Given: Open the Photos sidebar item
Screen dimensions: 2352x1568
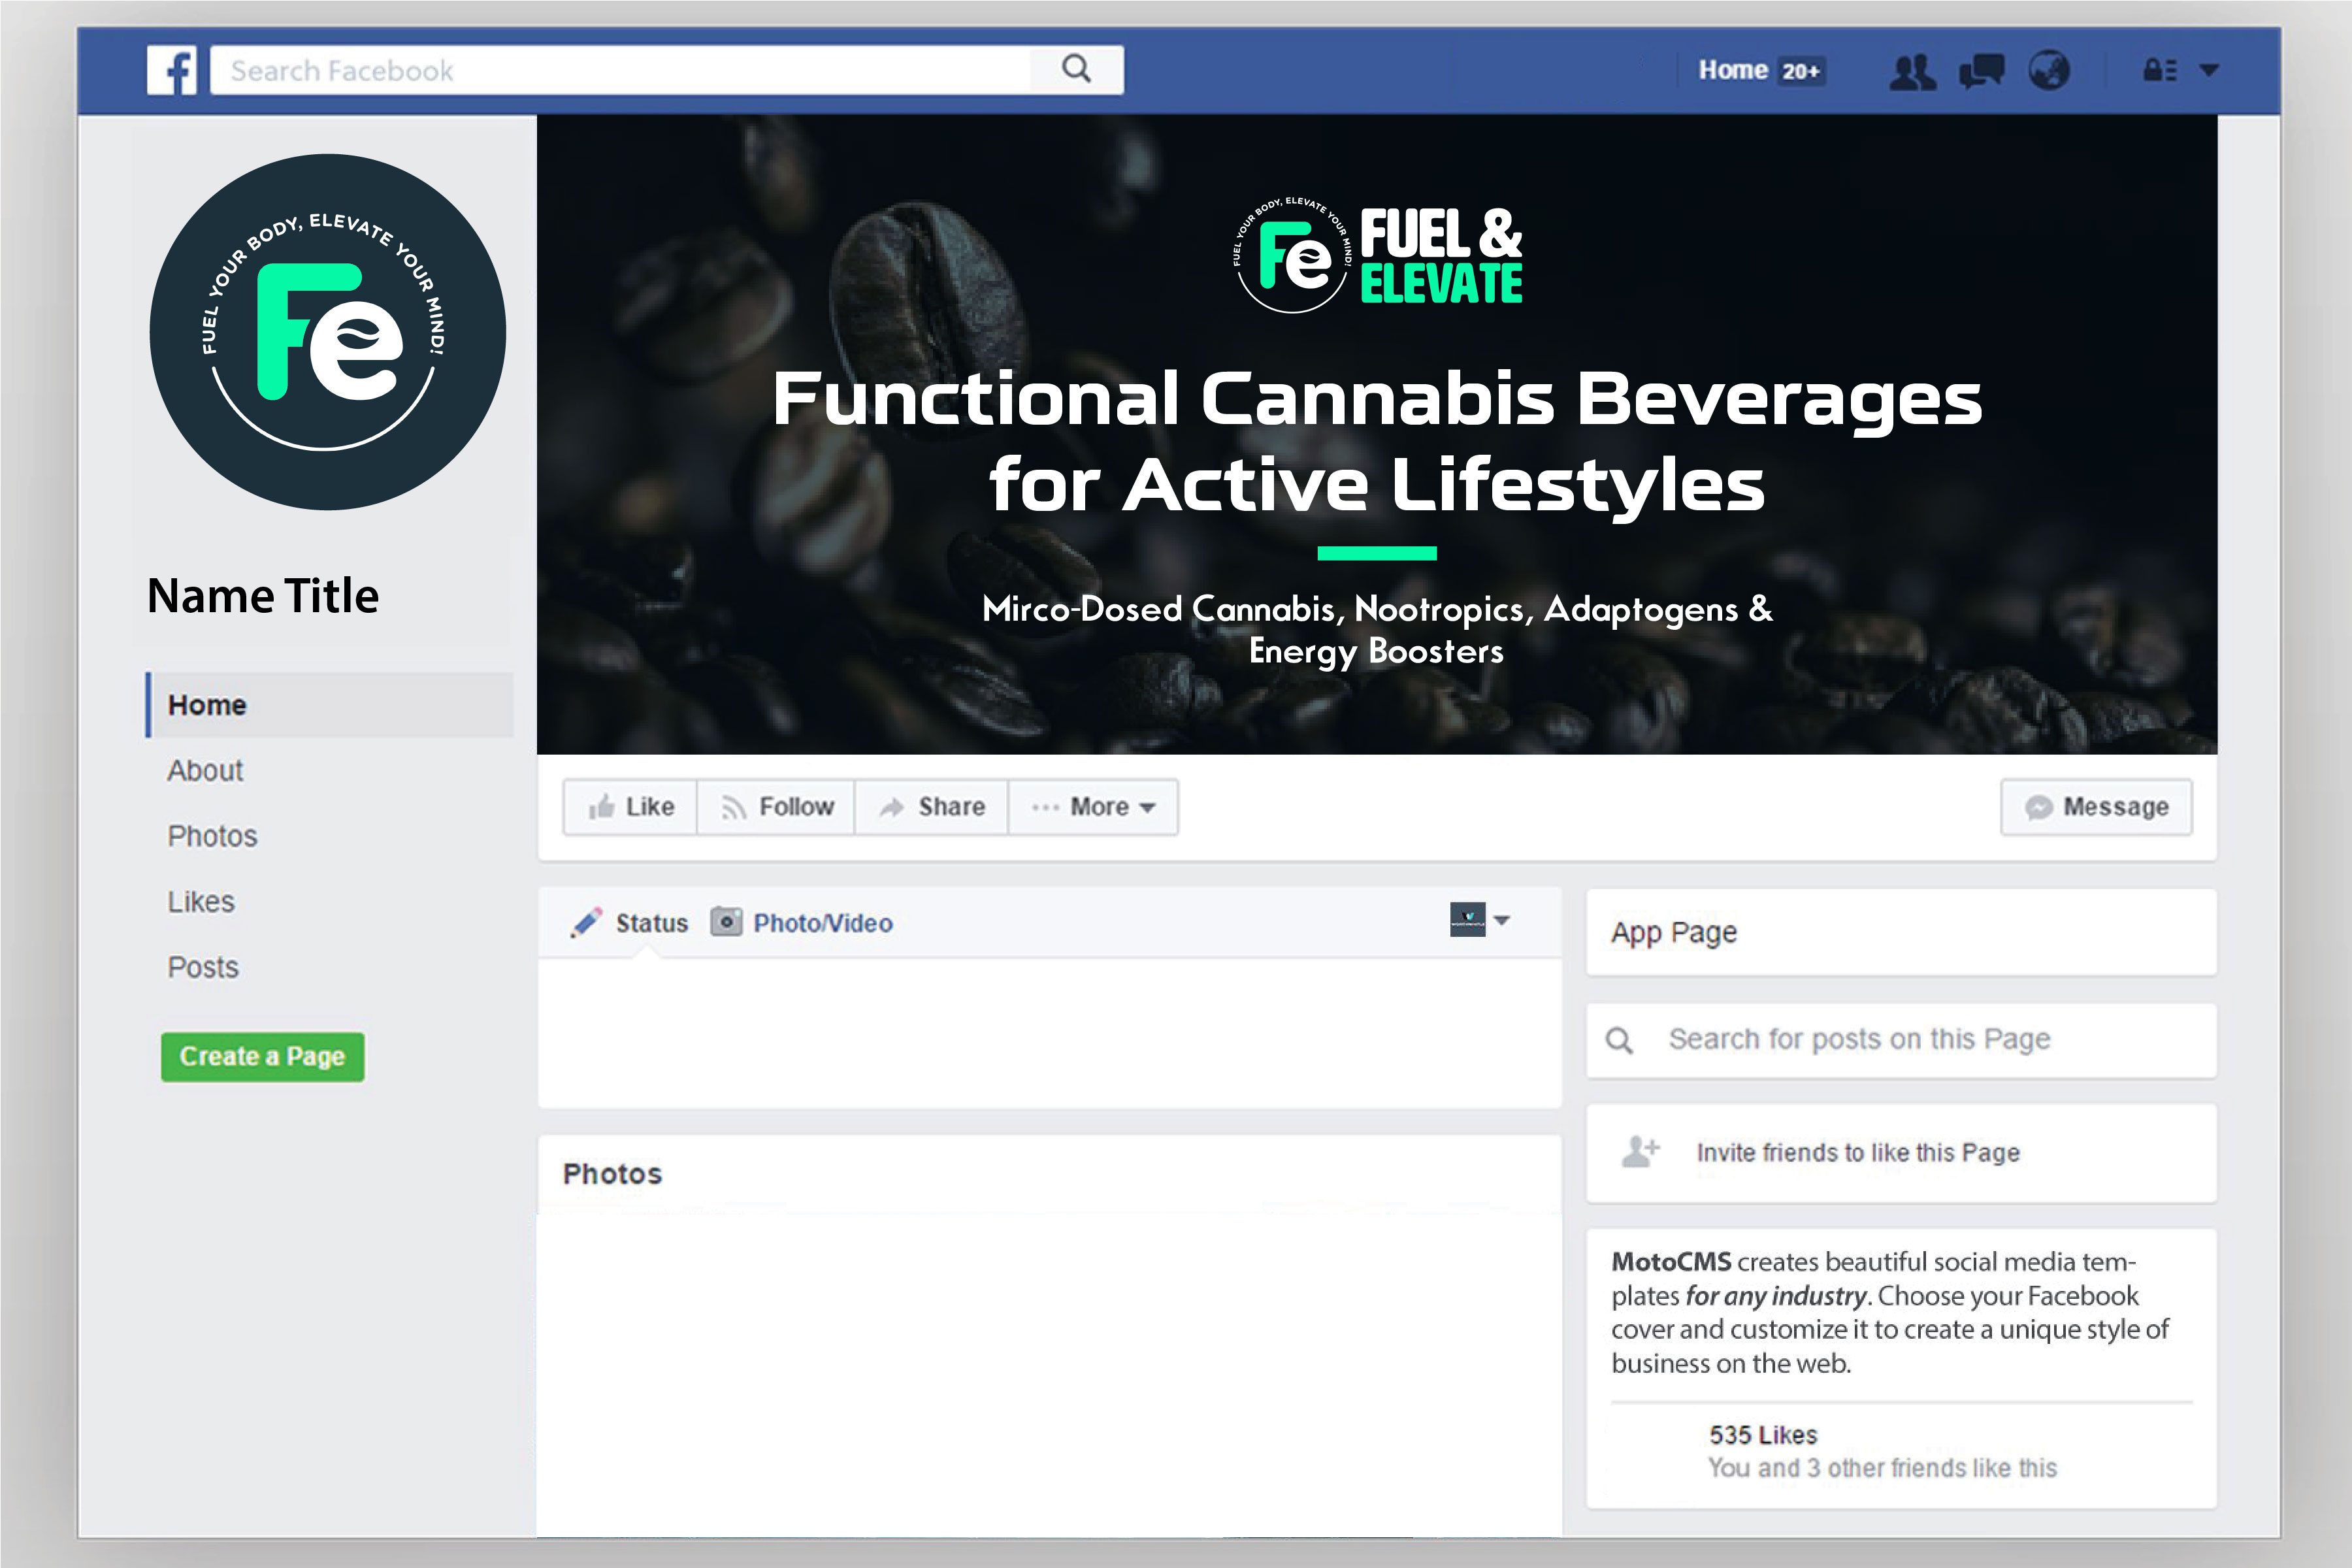Looking at the screenshot, I should click(212, 836).
